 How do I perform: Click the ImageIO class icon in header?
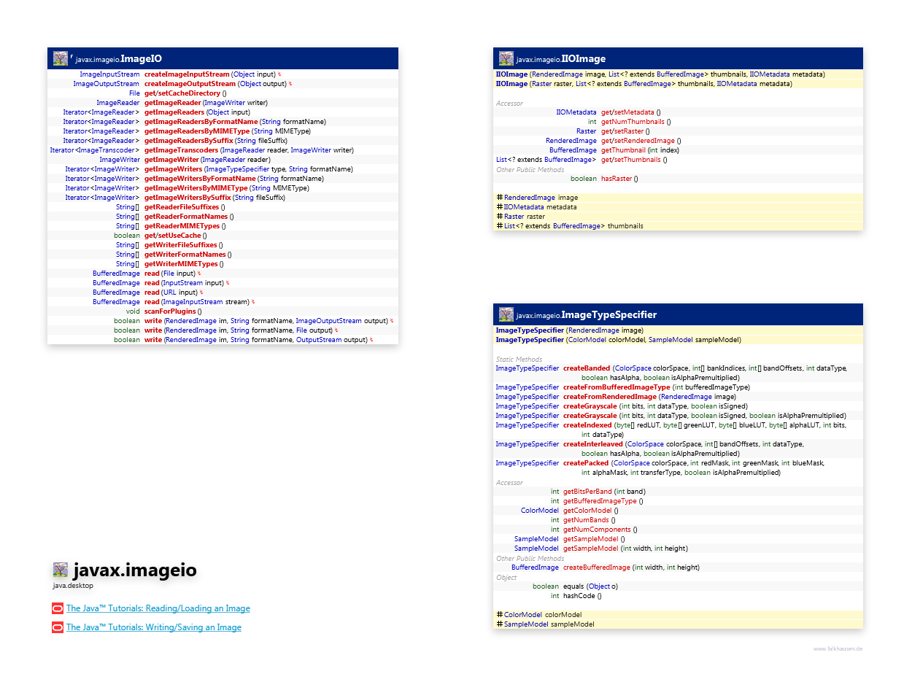(60, 58)
